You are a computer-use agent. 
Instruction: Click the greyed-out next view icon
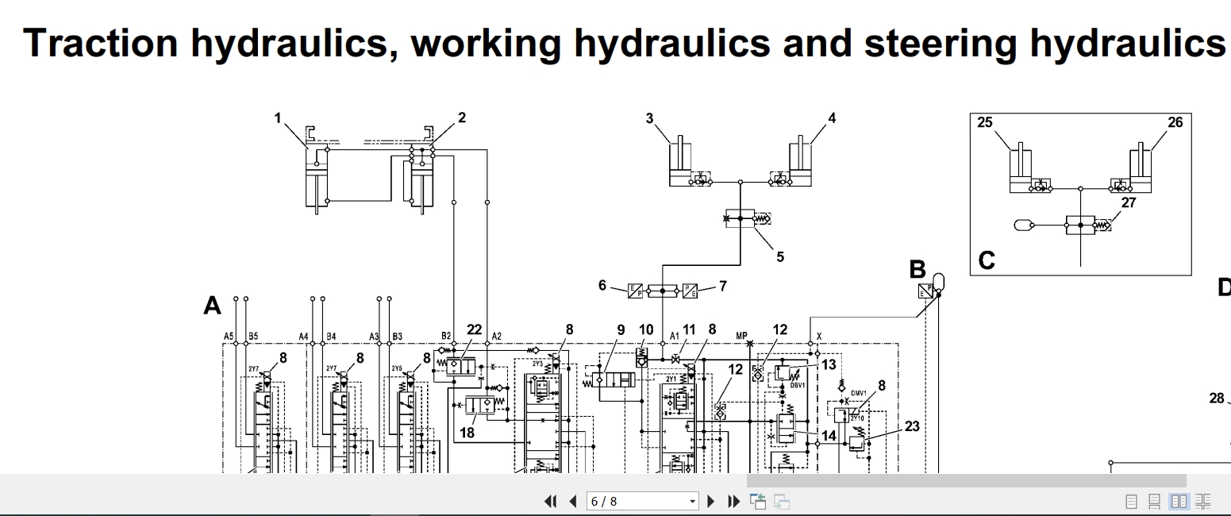pyautogui.click(x=782, y=501)
